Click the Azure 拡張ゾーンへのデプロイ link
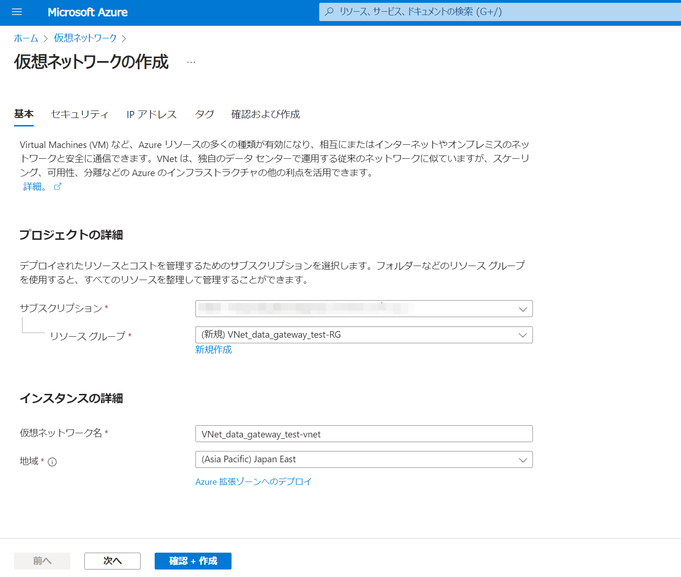This screenshot has height=577, width=681. (254, 481)
